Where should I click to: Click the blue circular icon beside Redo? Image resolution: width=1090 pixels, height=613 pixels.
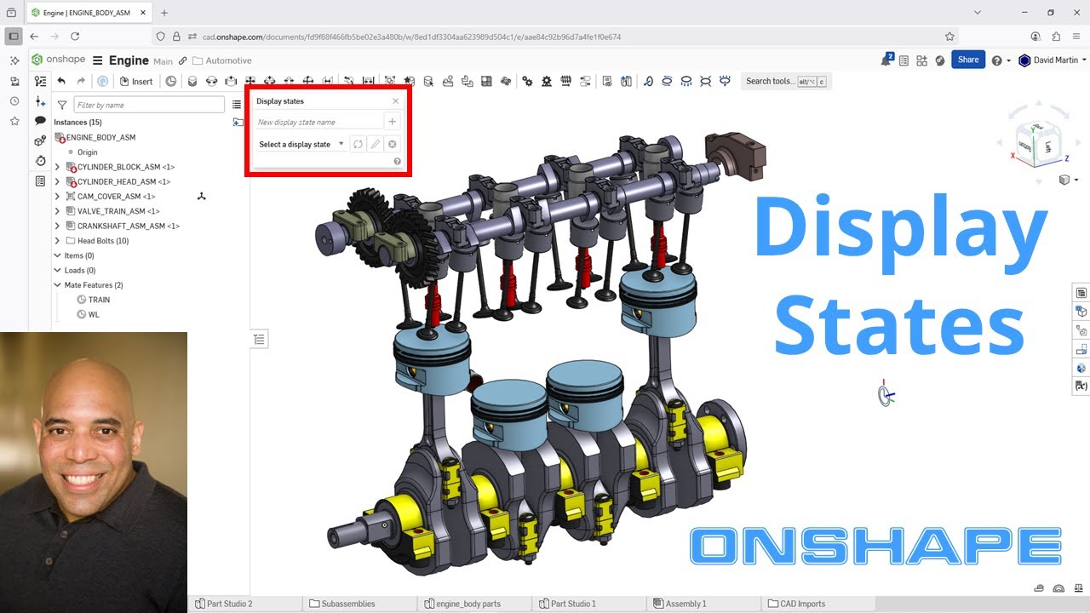click(x=102, y=81)
